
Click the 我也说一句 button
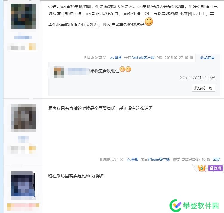203,88
